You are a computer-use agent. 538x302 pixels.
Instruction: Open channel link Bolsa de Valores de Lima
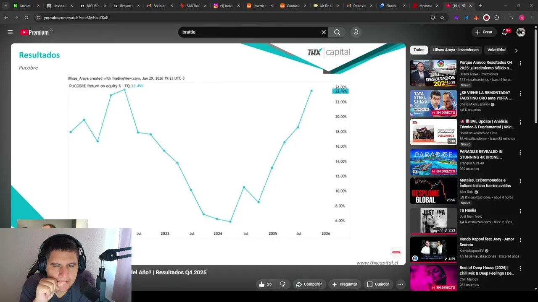pyautogui.click(x=478, y=133)
